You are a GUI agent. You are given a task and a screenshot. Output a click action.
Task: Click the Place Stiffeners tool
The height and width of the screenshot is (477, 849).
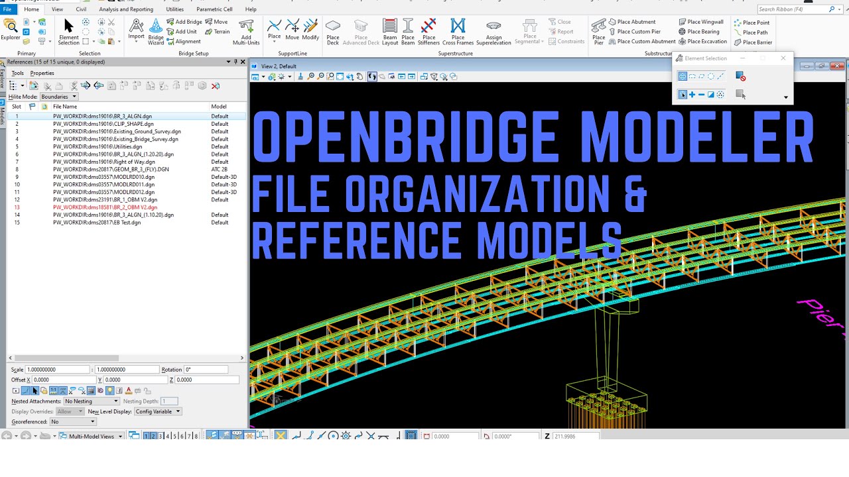pyautogui.click(x=429, y=32)
